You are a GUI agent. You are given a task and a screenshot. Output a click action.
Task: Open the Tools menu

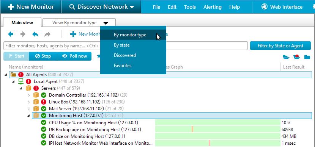pyautogui.click(x=190, y=7)
